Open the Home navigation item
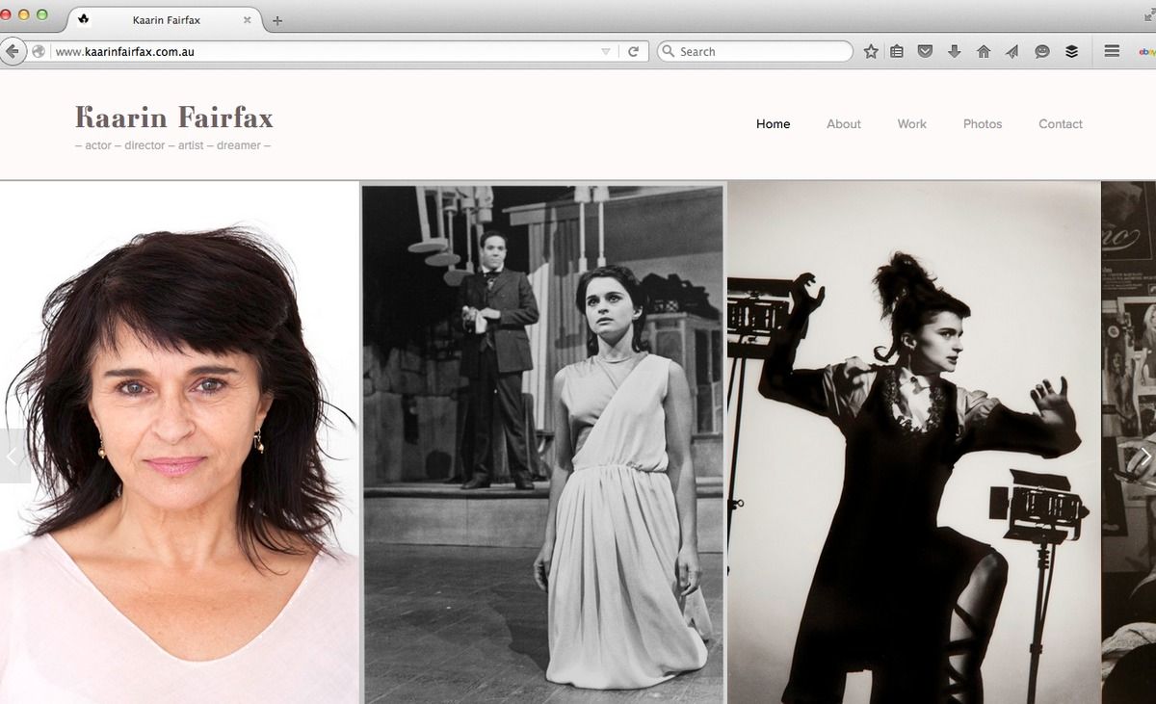Screen dimensions: 1156x704 (x=773, y=124)
